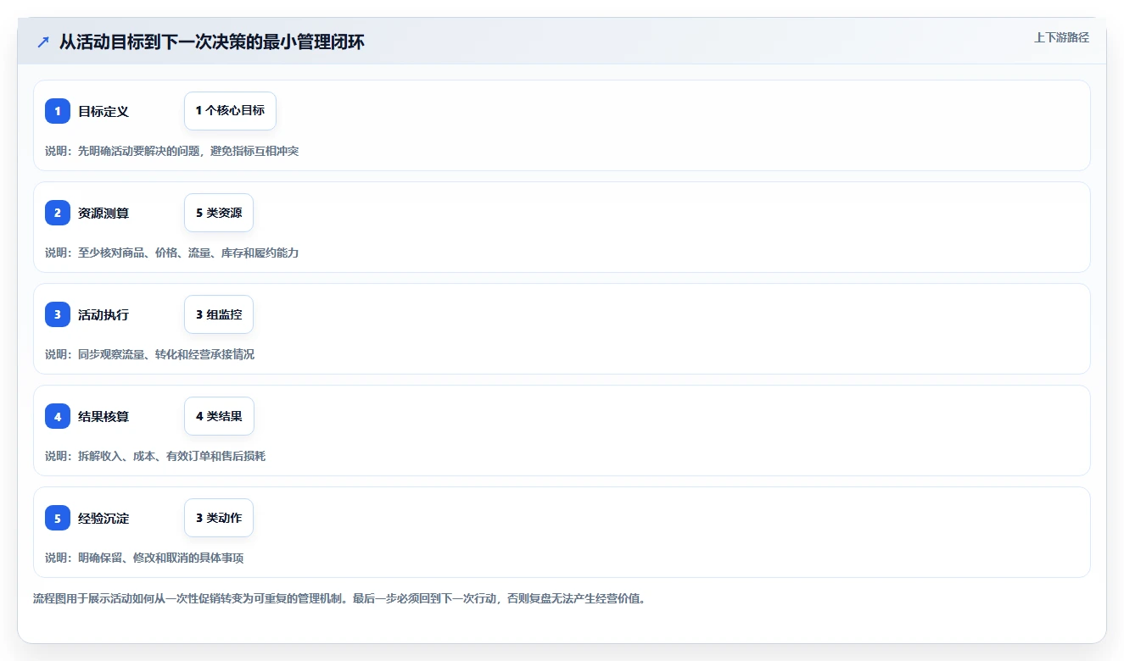Screen dimensions: 1124x661
Task: Select the '3 组监控' pill
Action: tap(219, 314)
